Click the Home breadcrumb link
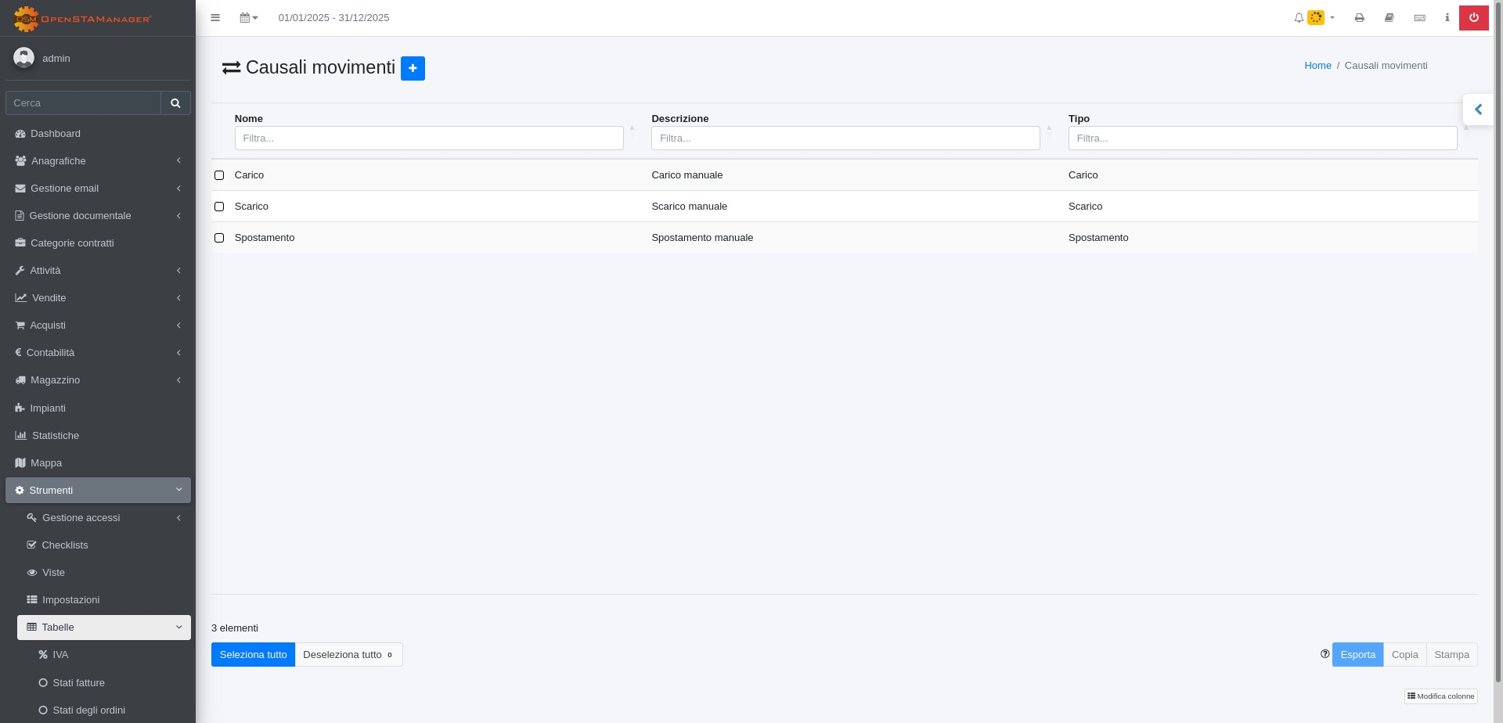The image size is (1503, 723). point(1317,66)
